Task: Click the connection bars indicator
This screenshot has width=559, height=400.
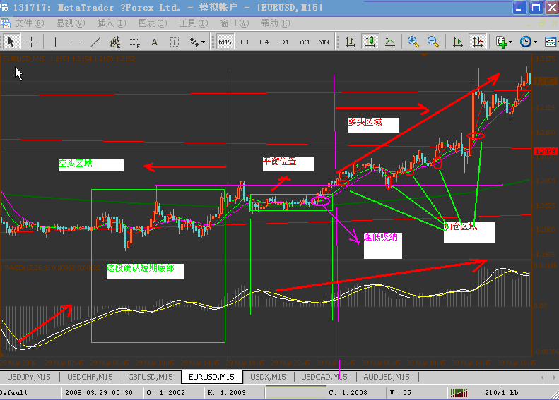Action: (x=459, y=393)
